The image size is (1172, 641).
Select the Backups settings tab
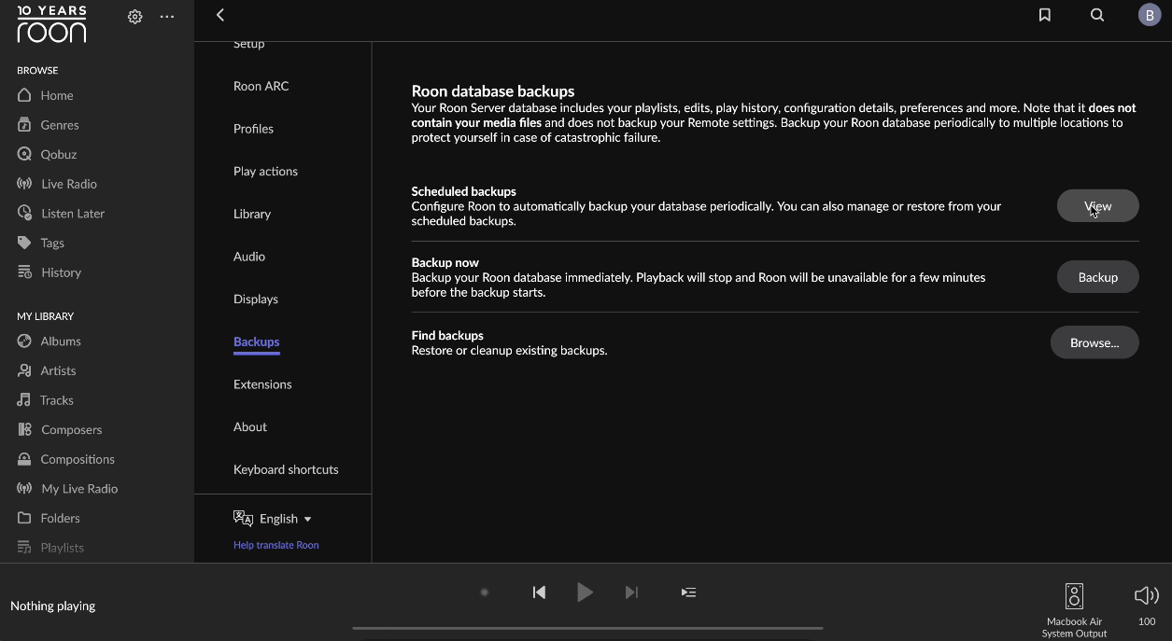point(257,342)
